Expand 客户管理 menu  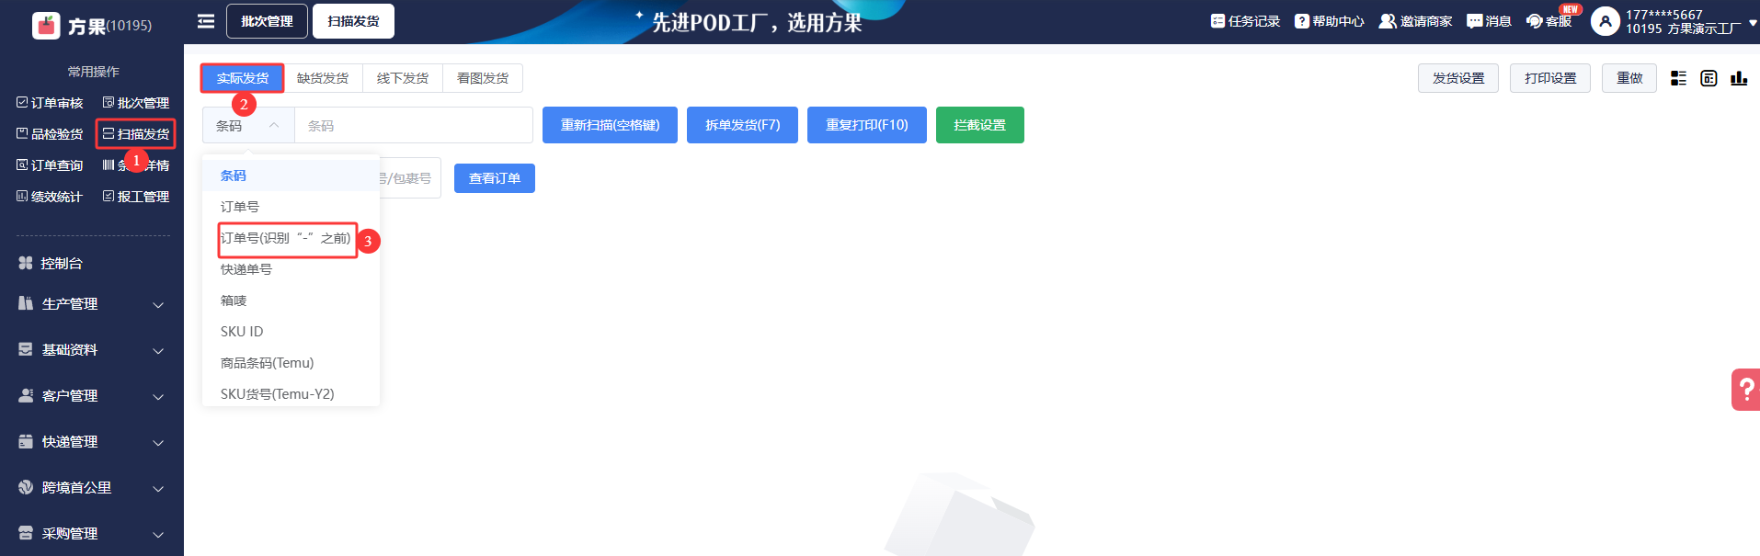(x=92, y=395)
